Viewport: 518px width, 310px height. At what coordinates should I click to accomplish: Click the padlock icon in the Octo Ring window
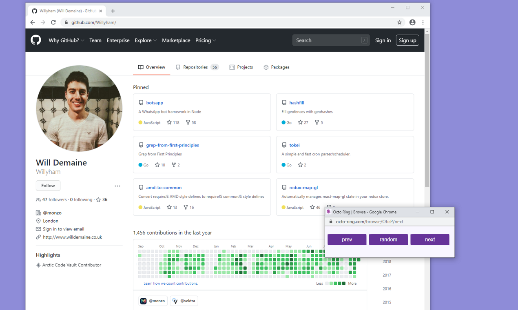[x=331, y=221]
